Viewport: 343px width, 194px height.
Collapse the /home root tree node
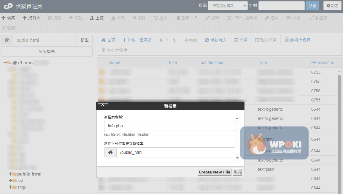(x=5, y=63)
